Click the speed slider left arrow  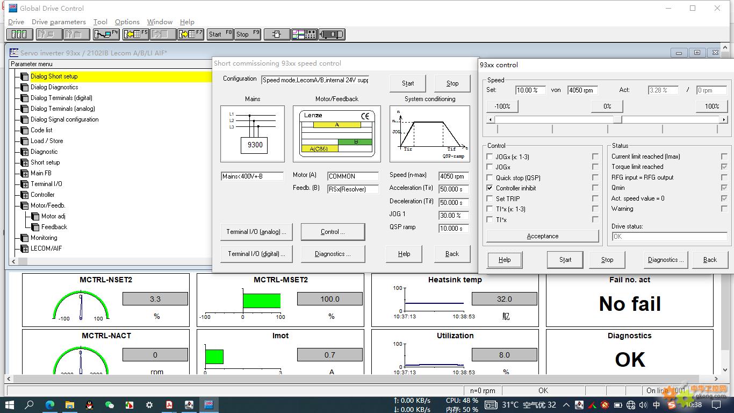click(490, 119)
